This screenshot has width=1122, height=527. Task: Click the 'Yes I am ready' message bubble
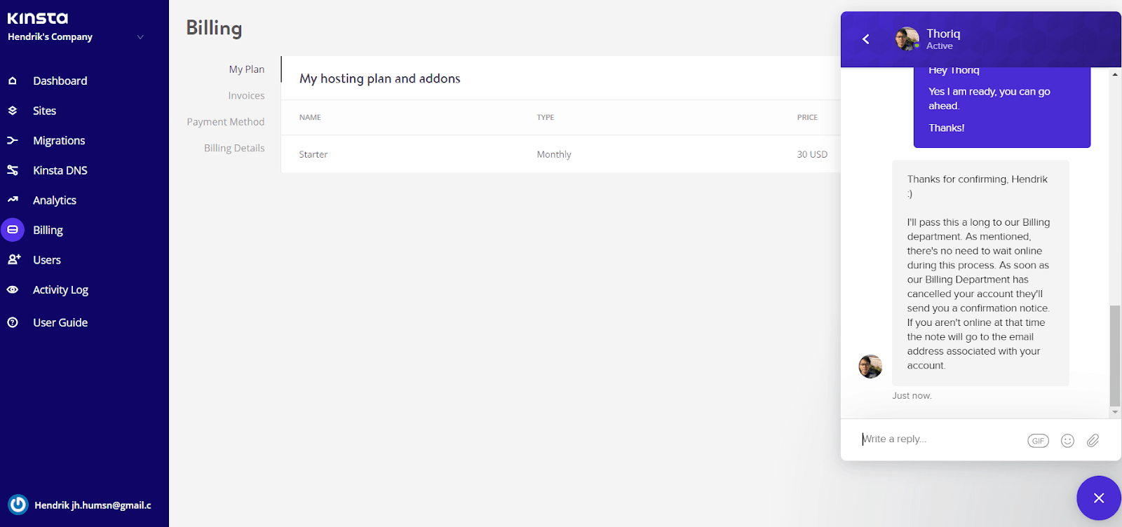1002,108
